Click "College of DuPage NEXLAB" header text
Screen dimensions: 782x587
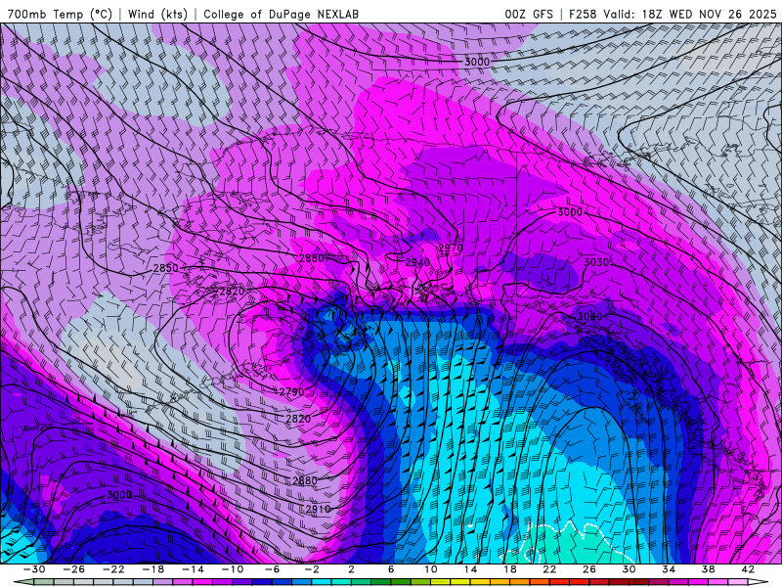(x=281, y=14)
